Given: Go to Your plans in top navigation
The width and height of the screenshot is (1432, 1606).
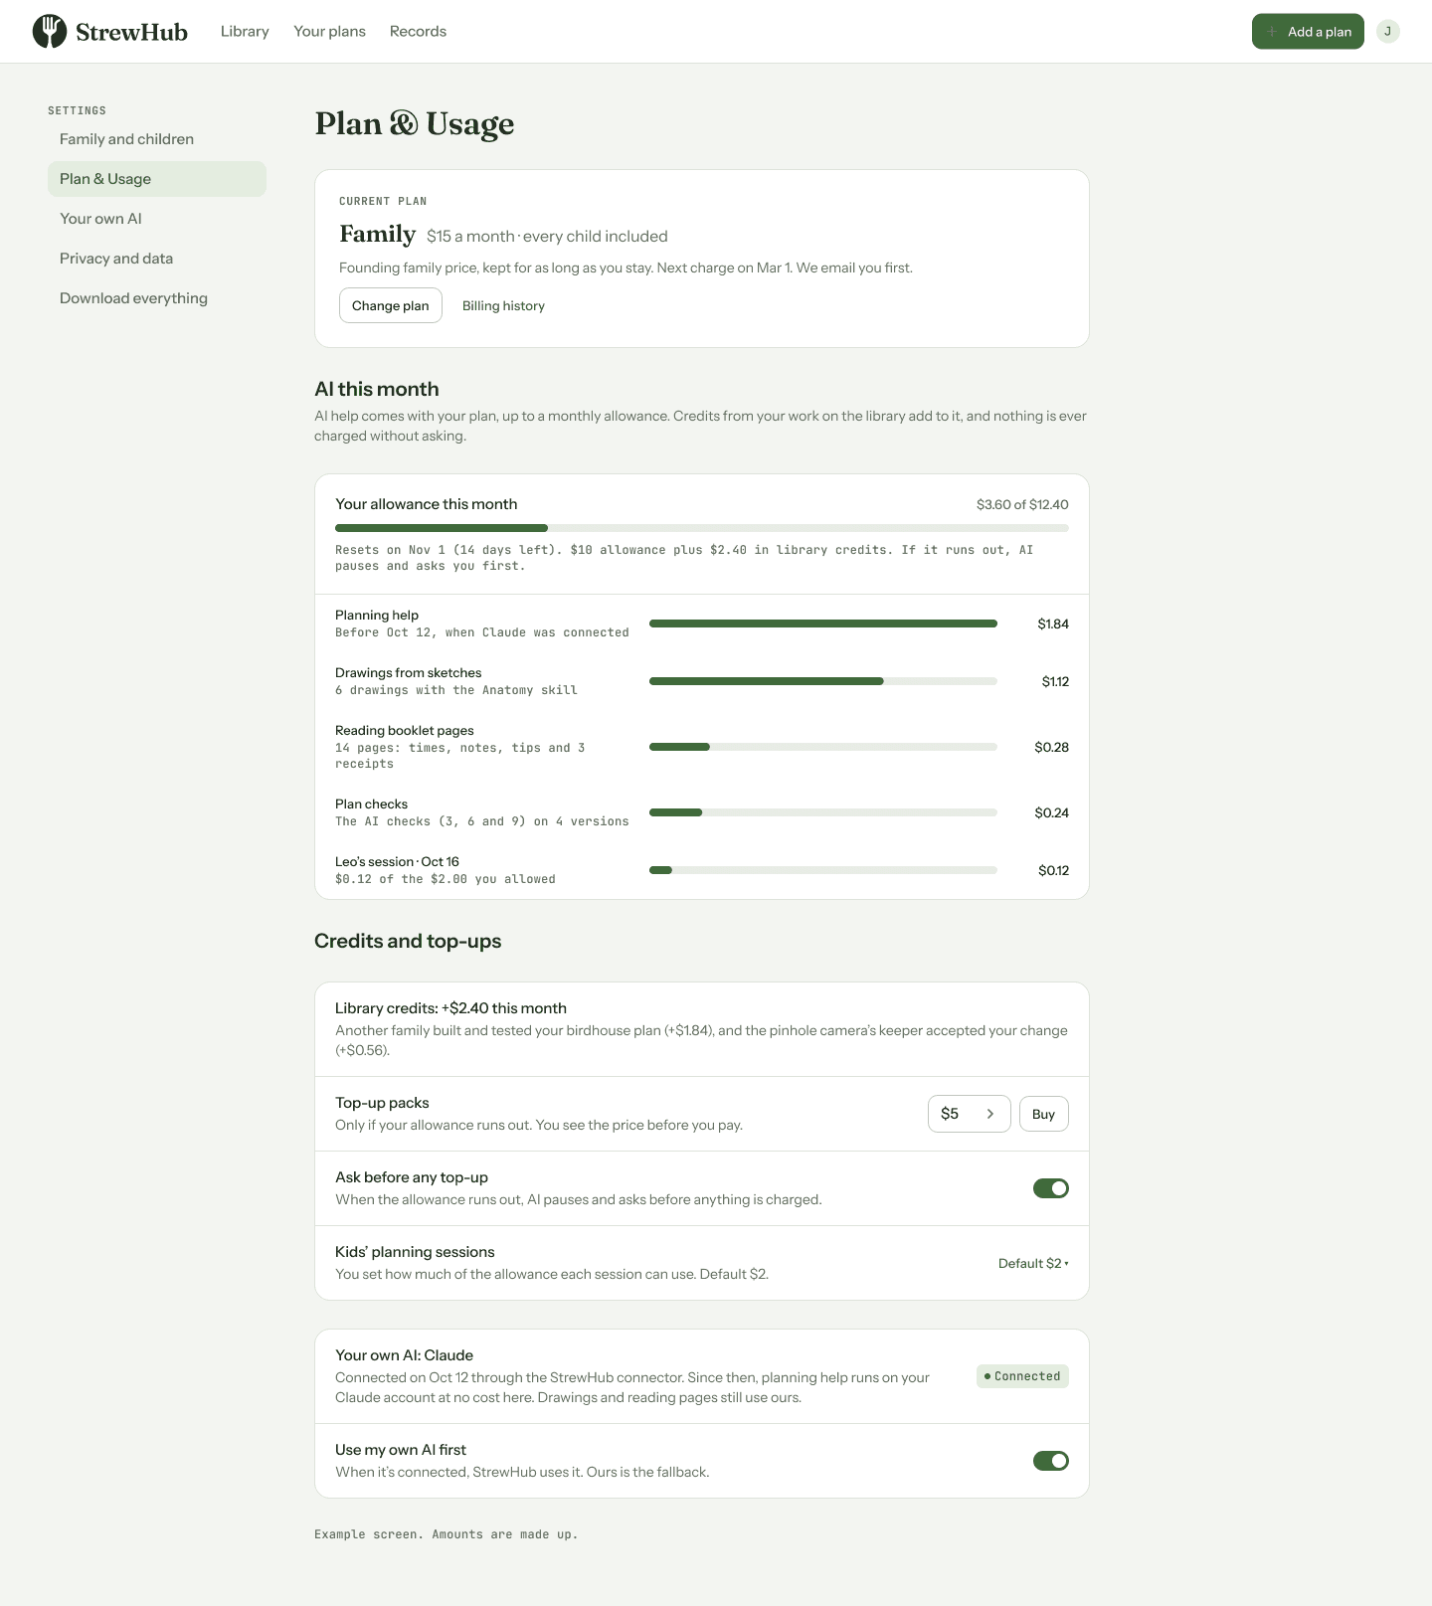Looking at the screenshot, I should pyautogui.click(x=329, y=32).
